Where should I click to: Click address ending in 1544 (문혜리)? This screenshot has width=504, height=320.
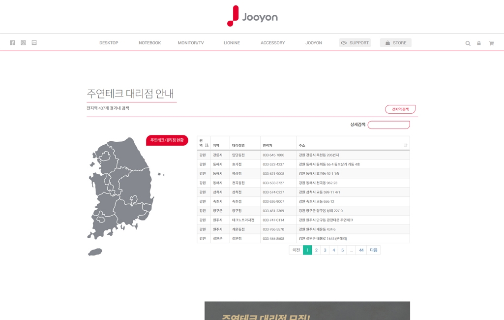coord(323,239)
